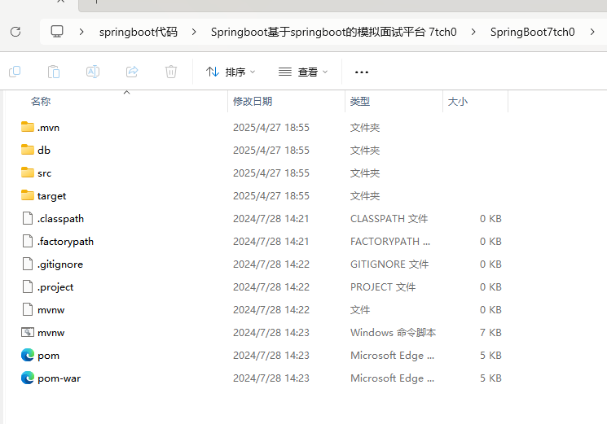Click date 2024/7/28 14:23 of pom-war row
The width and height of the screenshot is (607, 424).
click(x=271, y=378)
